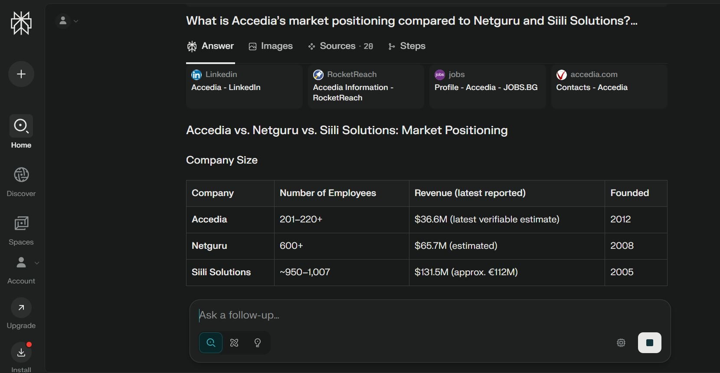Open Account person icon in sidebar
Viewport: 720px width, 373px height.
click(x=21, y=262)
